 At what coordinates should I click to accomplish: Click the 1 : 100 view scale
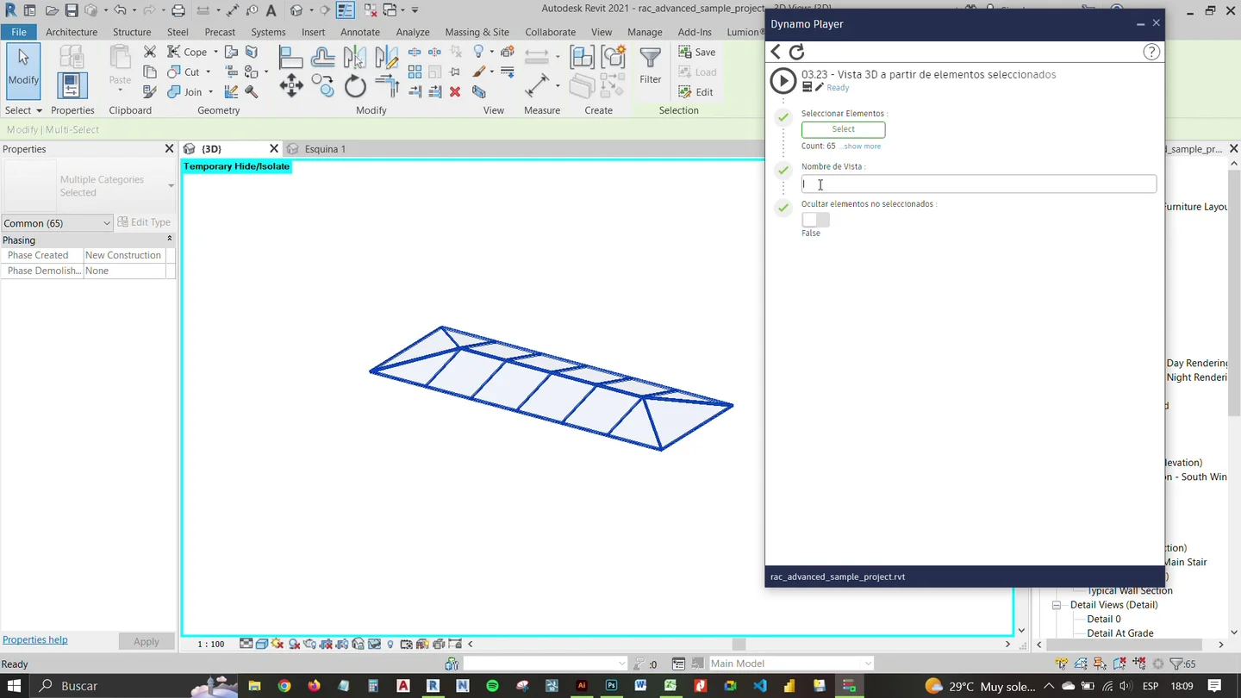point(210,644)
